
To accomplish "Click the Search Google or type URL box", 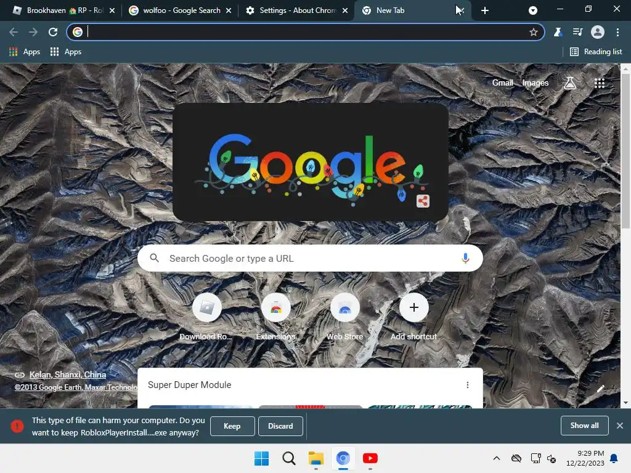I will [x=310, y=258].
